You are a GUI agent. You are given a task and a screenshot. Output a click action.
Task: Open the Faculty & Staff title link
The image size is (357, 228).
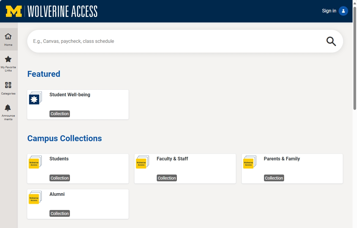click(x=172, y=159)
